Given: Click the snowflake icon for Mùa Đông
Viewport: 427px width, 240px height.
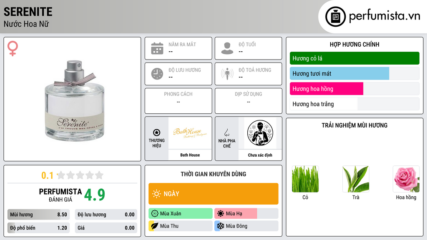Looking at the screenshot, I should [220, 226].
